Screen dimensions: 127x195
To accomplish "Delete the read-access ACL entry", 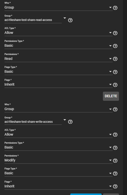I will coord(111,96).
